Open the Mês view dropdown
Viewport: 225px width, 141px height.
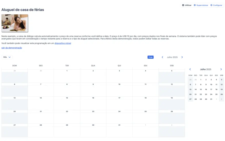pyautogui.click(x=7, y=57)
